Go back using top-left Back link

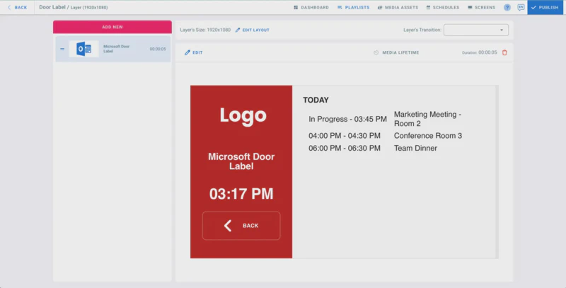click(17, 7)
